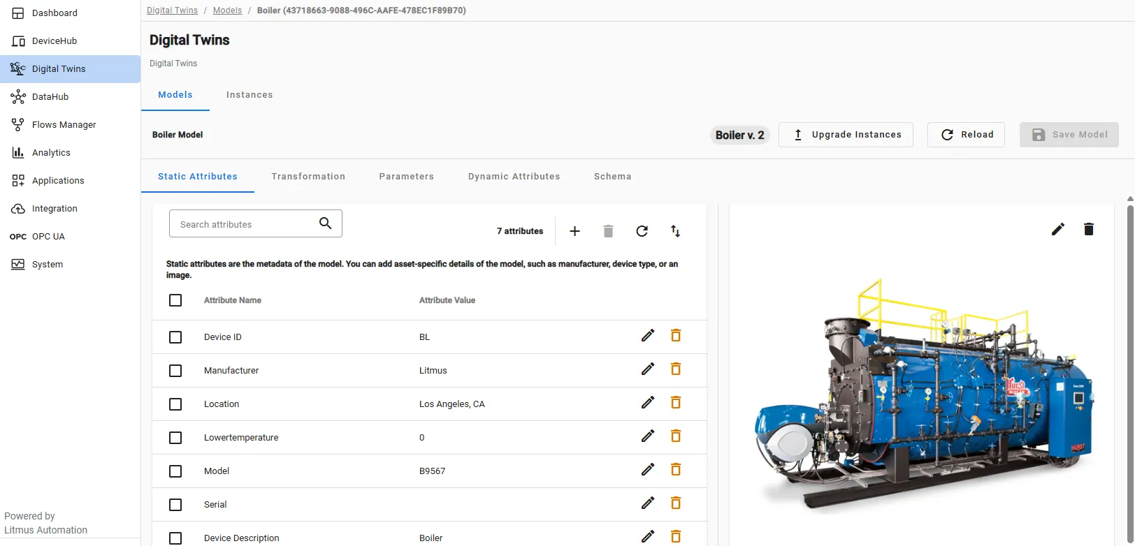Click the boiler image thumbnail

(924, 394)
